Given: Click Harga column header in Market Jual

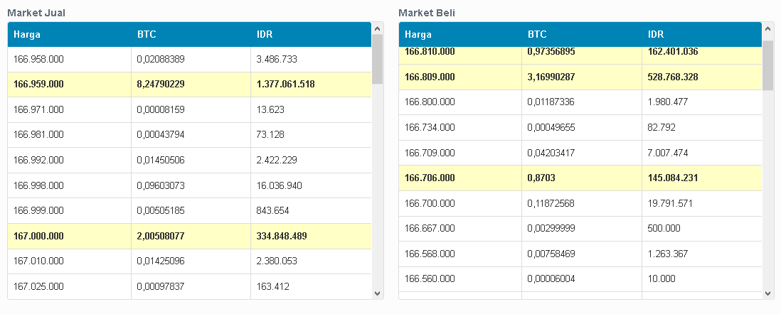Looking at the screenshot, I should (x=27, y=34).
